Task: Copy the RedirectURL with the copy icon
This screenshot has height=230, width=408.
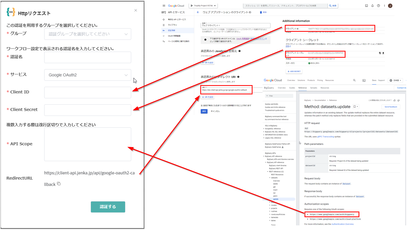Action: coord(59,184)
